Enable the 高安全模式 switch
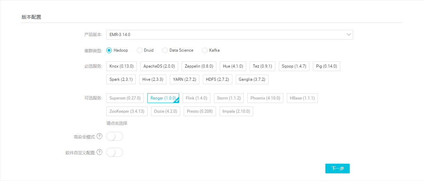424x181 pixels. pos(115,137)
